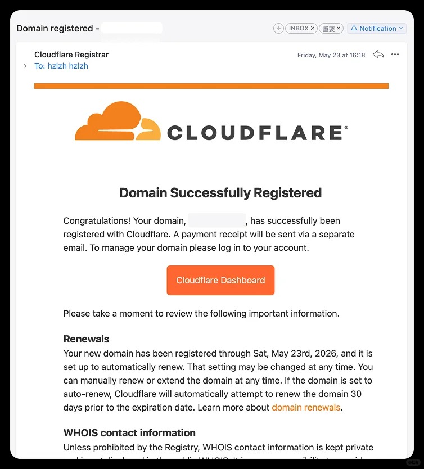Click the Cloudflare logo image

click(x=211, y=121)
